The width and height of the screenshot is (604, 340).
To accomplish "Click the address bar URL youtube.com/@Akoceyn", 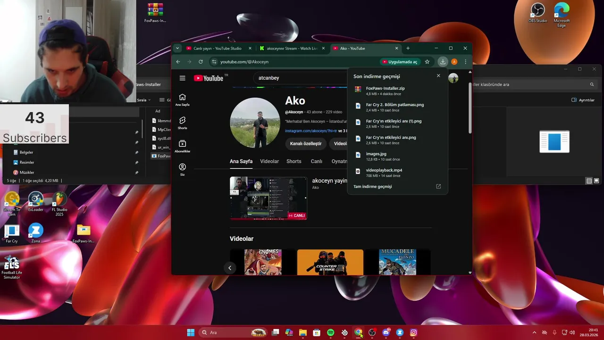I will (x=244, y=62).
